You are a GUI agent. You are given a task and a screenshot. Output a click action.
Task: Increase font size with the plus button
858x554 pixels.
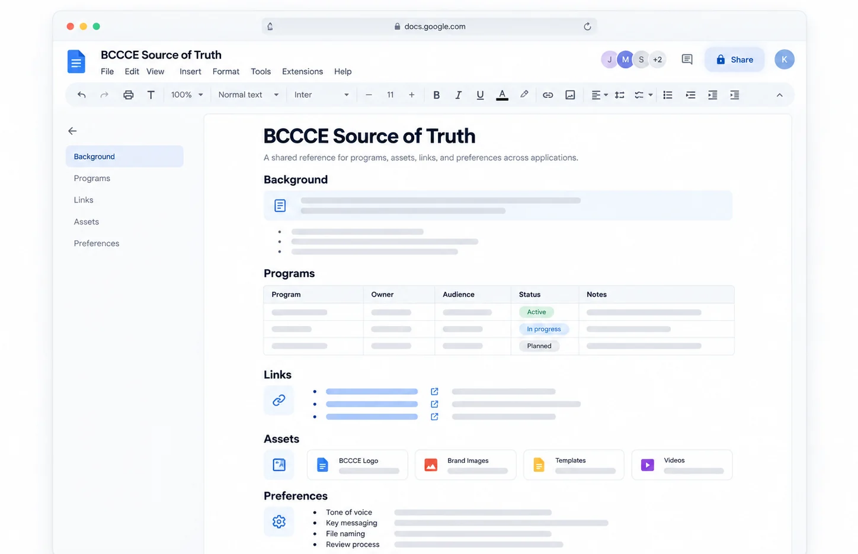pyautogui.click(x=411, y=95)
